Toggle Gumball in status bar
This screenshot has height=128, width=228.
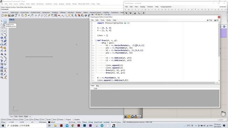tap(107, 122)
